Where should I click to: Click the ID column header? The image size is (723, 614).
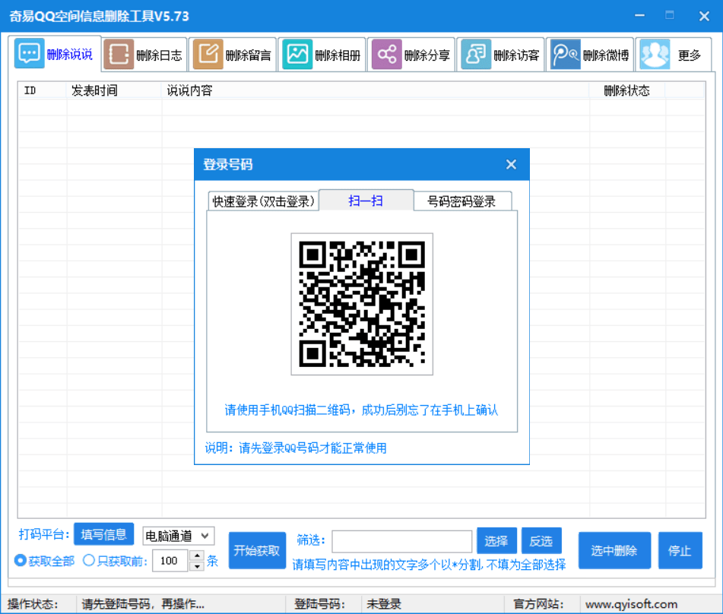[43, 90]
